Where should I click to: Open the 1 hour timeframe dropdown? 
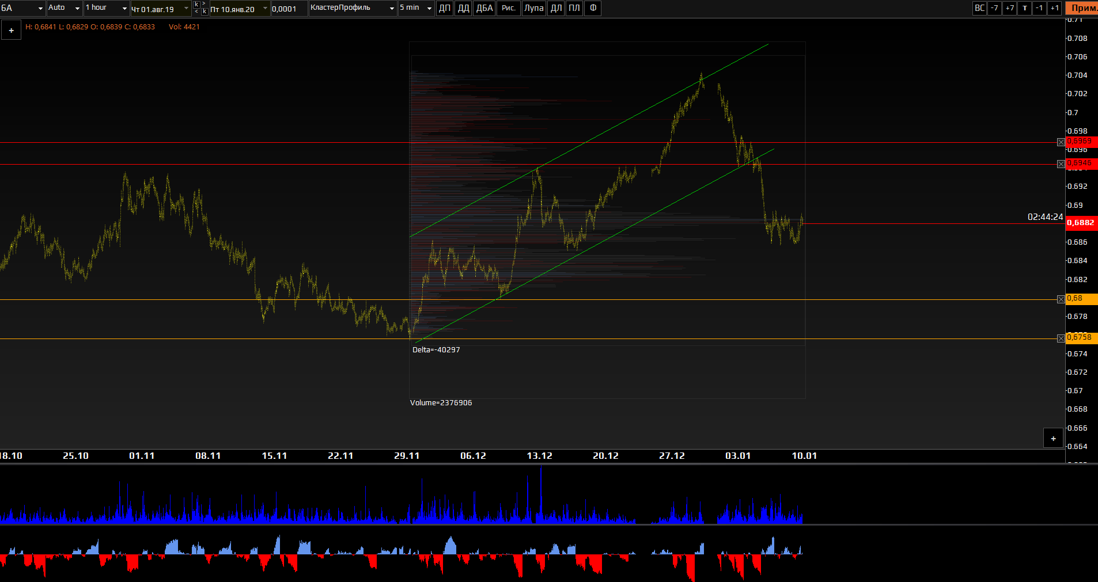click(107, 8)
